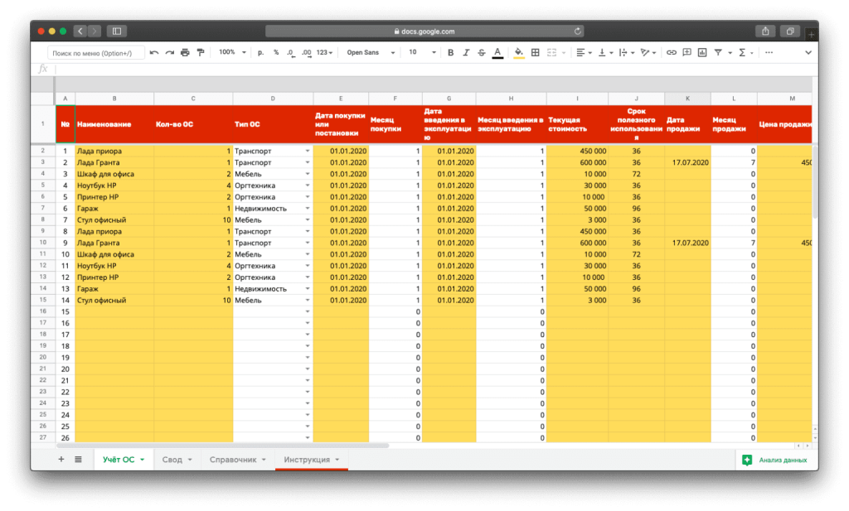This screenshot has width=849, height=511.
Task: Open the 100% zoom level dropdown
Action: click(232, 52)
